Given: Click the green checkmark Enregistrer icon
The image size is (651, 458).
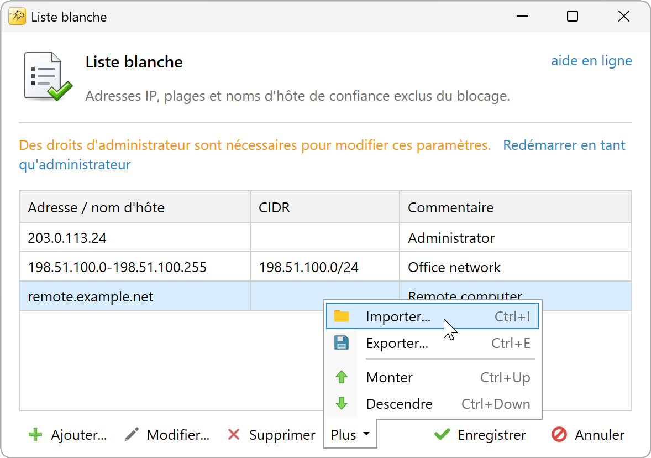Looking at the screenshot, I should point(442,435).
